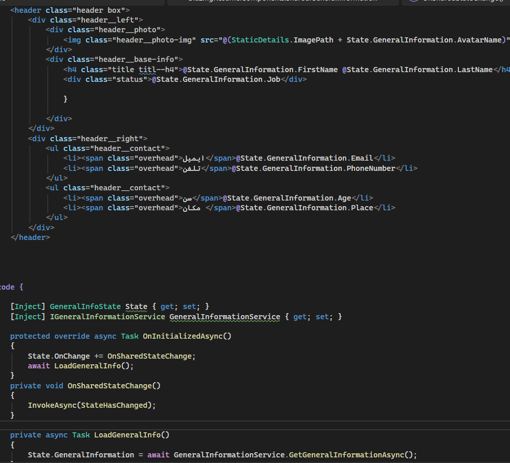Click the closing header tag
This screenshot has width=510, height=463.
[x=30, y=237]
